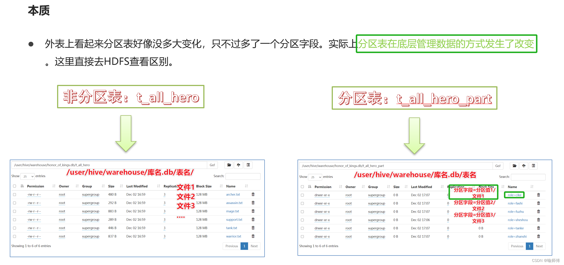
Task: Open role=sheshou partition directory
Action: click(x=517, y=220)
